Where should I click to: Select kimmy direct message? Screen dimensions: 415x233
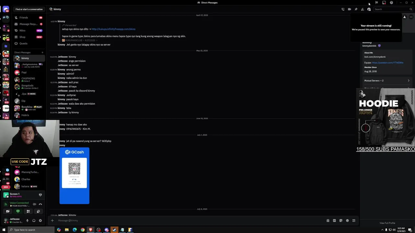tap(29, 58)
